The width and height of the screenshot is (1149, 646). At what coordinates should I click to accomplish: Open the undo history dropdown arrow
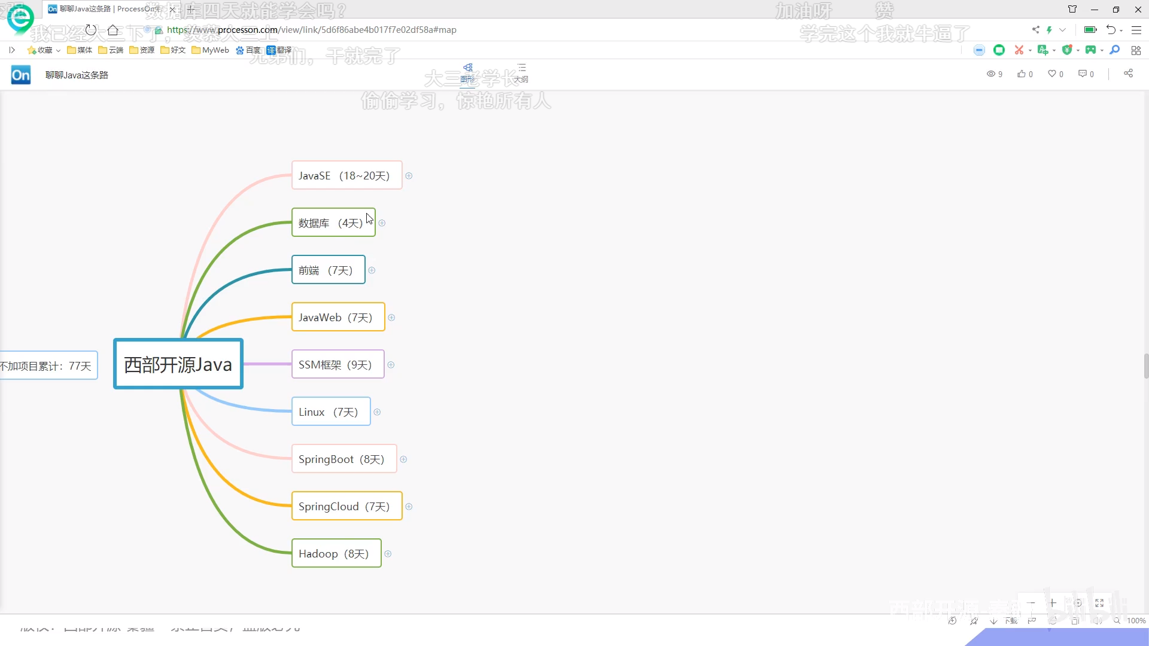(1121, 30)
